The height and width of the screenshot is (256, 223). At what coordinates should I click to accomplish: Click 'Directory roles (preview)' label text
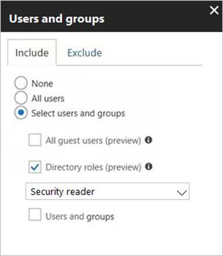point(93,168)
